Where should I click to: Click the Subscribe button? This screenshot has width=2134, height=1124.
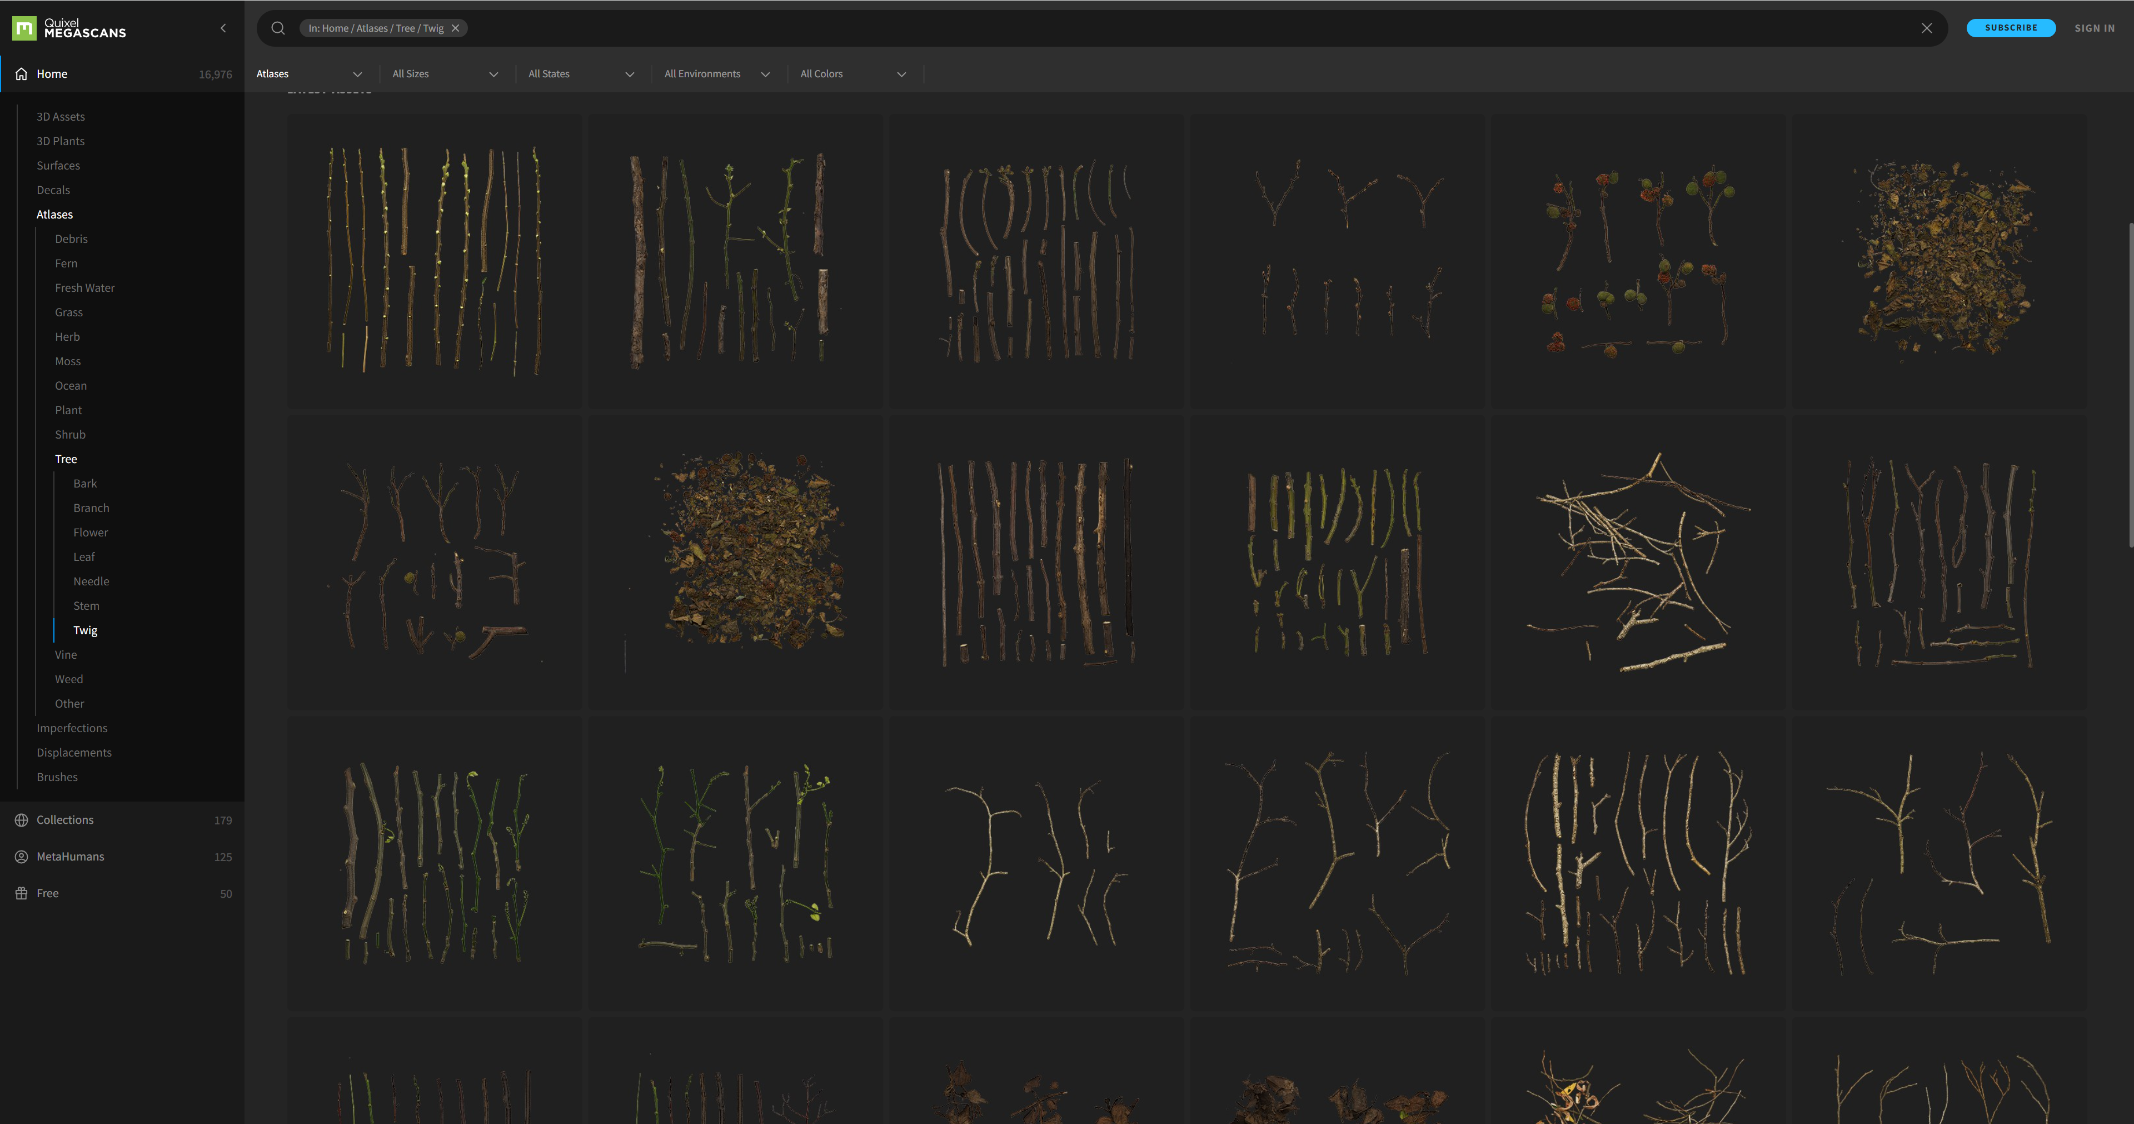pyautogui.click(x=2011, y=28)
